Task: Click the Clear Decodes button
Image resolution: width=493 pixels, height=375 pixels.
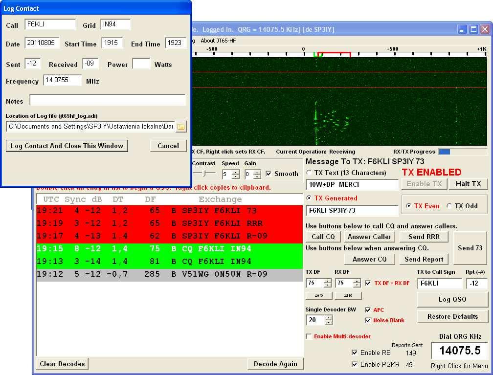Action: [x=62, y=364]
